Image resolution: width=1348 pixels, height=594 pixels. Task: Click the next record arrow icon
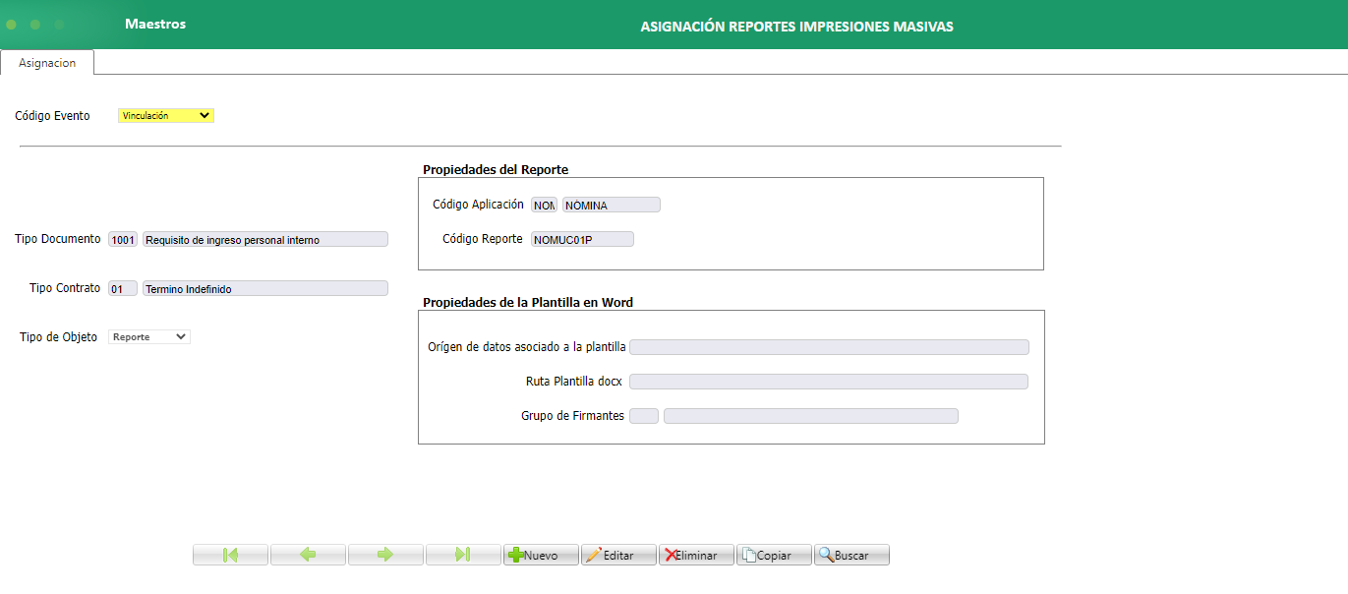[x=384, y=554]
